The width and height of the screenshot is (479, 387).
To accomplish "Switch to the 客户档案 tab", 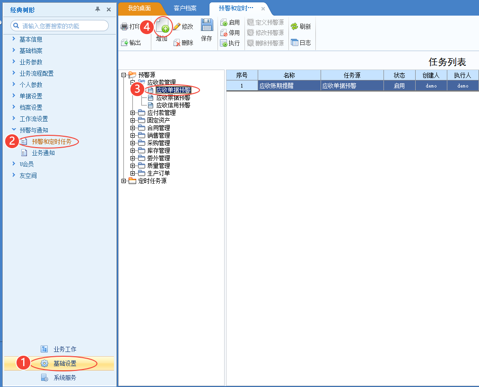I will click(185, 8).
